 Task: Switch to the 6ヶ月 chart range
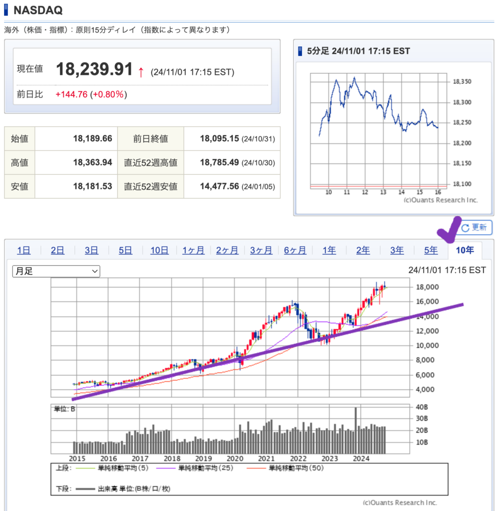point(295,251)
